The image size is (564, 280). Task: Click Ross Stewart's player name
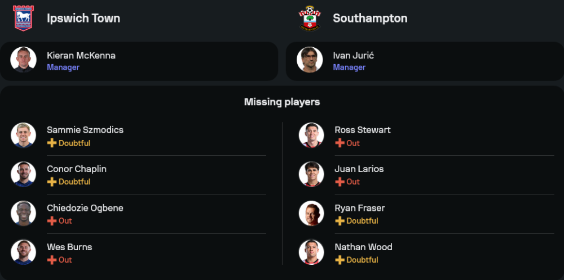(x=362, y=130)
